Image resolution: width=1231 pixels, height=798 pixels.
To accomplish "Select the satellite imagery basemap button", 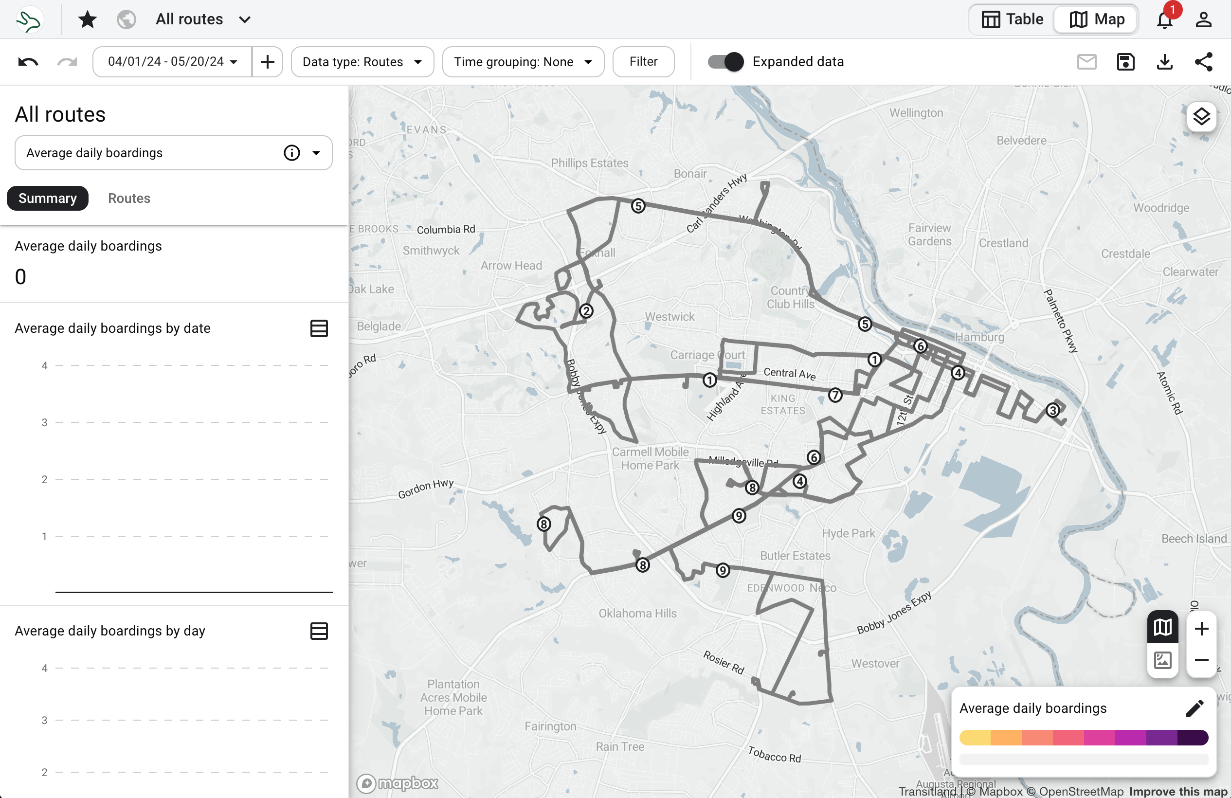I will (x=1162, y=660).
